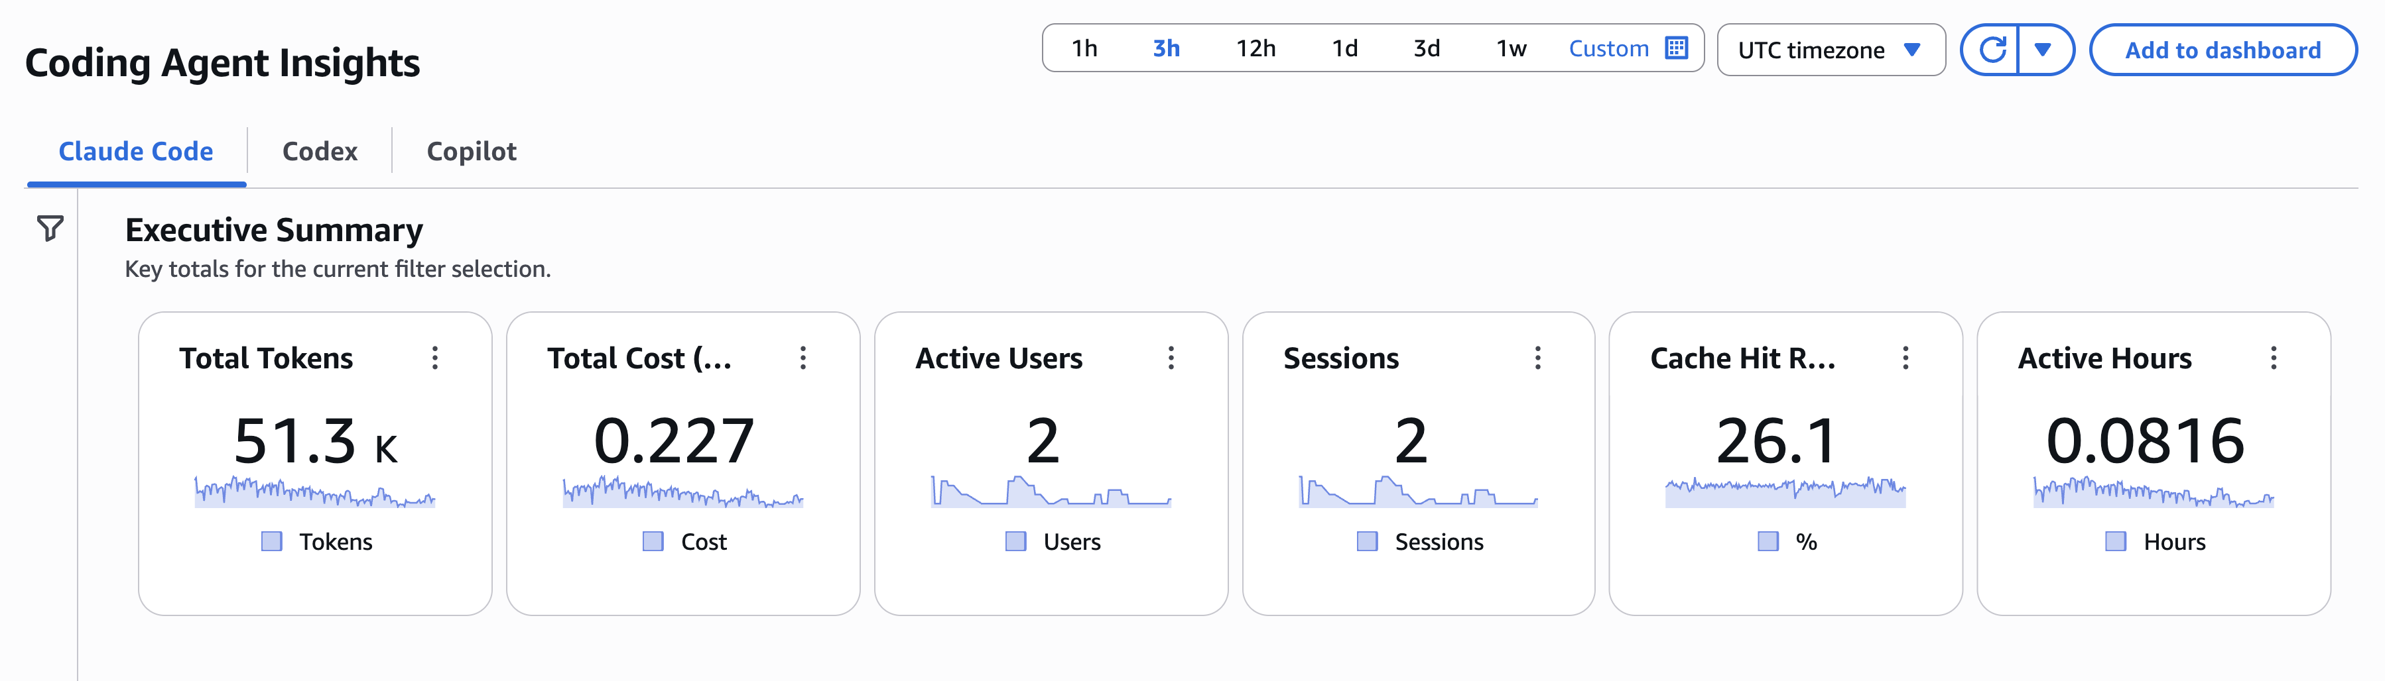Open the UTC timezone dropdown
The width and height of the screenshot is (2385, 681).
[1831, 50]
